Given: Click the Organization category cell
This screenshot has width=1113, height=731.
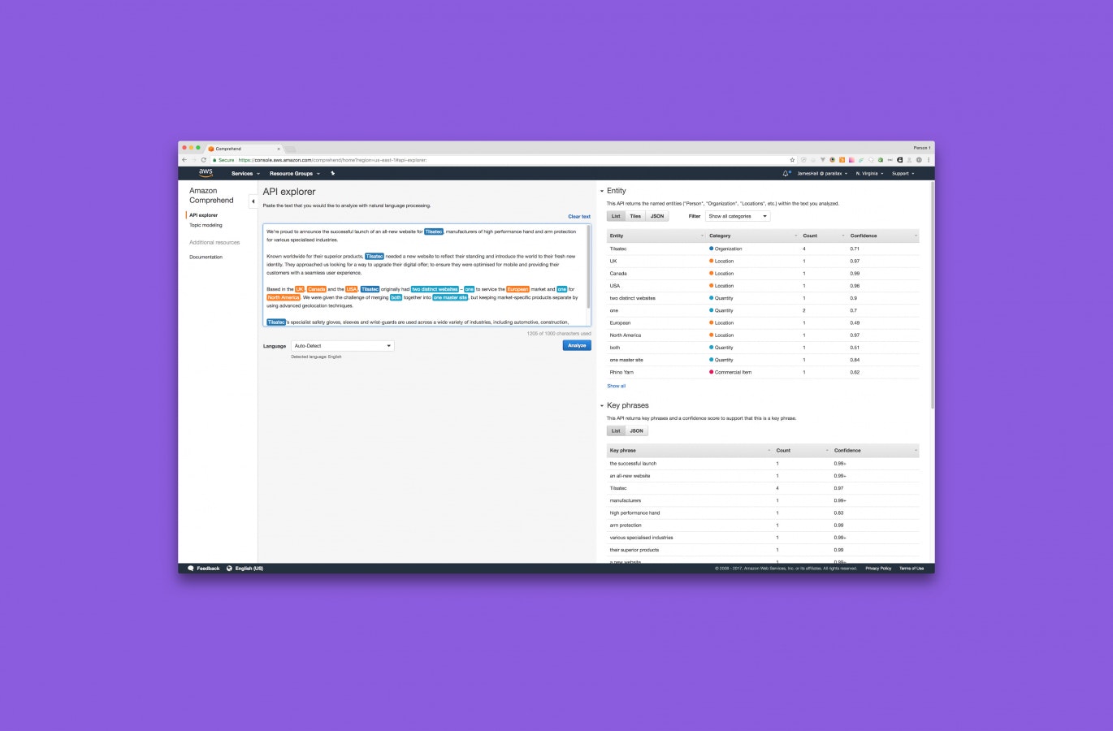Looking at the screenshot, I should tap(725, 249).
